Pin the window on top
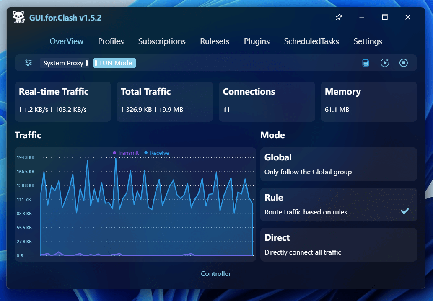Screen dimensions: 433x301 339,17
